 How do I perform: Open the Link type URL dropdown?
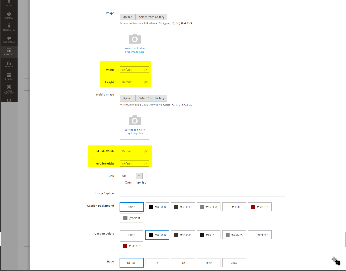[131, 176]
